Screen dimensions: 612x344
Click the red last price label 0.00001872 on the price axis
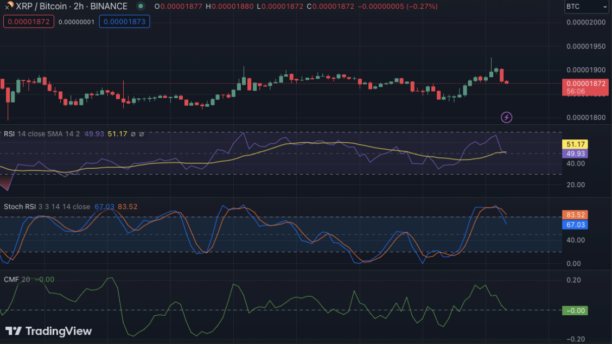pyautogui.click(x=585, y=84)
